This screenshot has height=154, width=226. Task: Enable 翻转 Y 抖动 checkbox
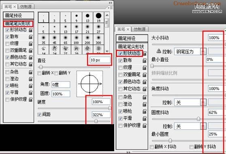click(192, 147)
